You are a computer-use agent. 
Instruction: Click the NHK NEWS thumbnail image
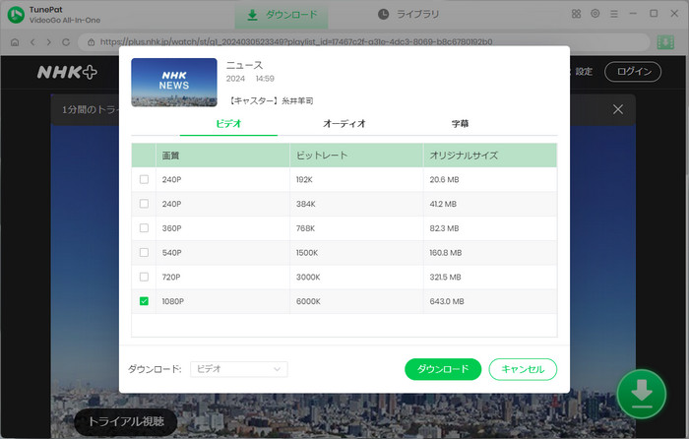pyautogui.click(x=174, y=82)
